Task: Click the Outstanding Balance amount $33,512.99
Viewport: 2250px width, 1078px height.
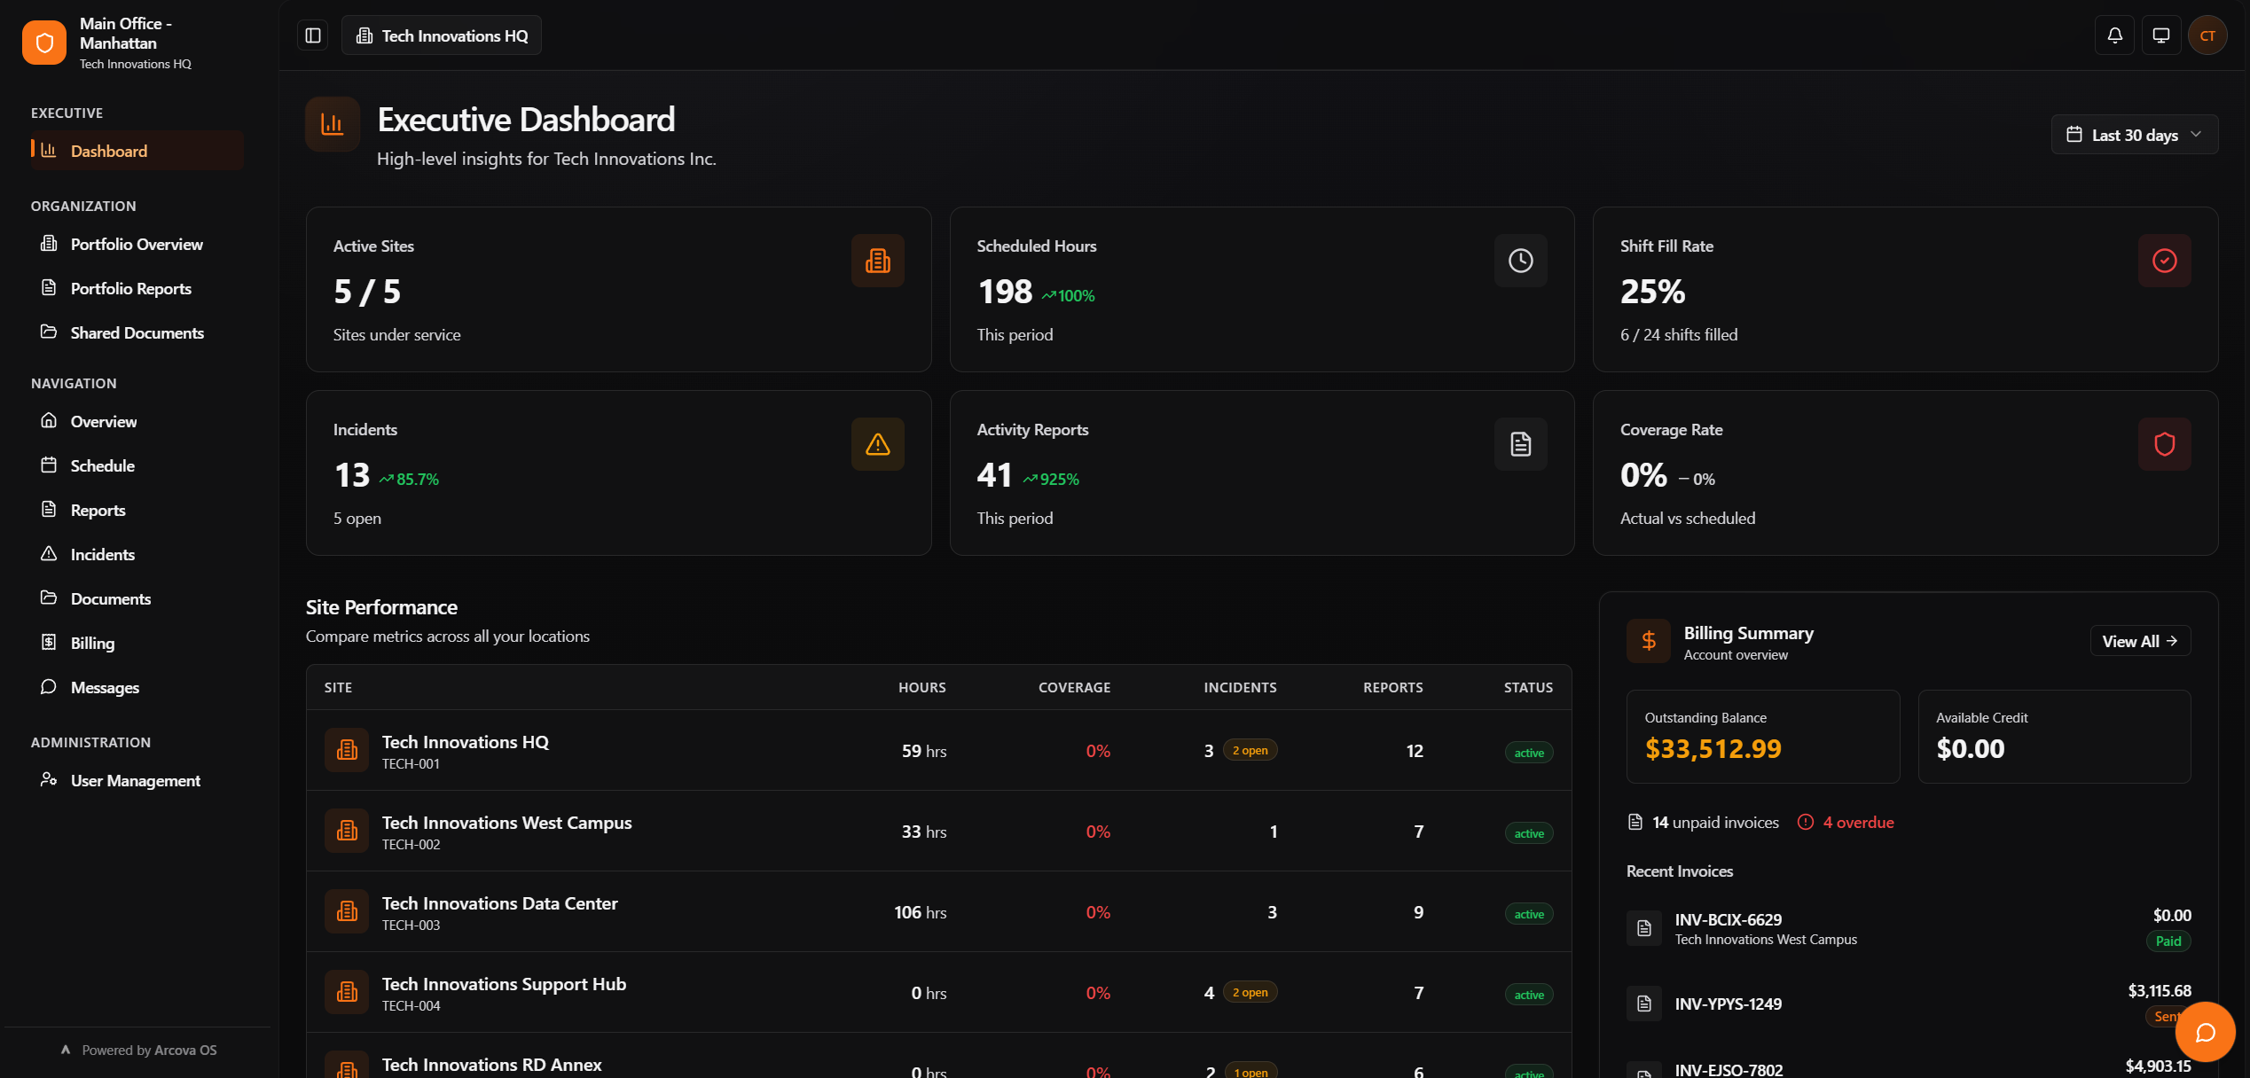Action: [1713, 749]
